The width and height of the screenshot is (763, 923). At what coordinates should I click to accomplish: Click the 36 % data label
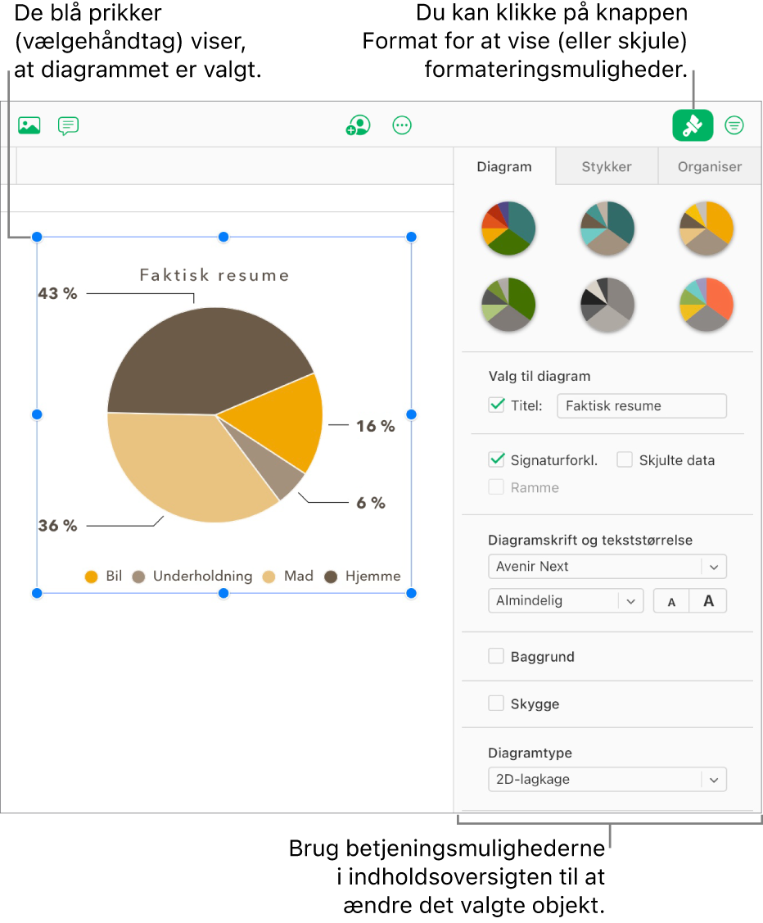(x=57, y=525)
